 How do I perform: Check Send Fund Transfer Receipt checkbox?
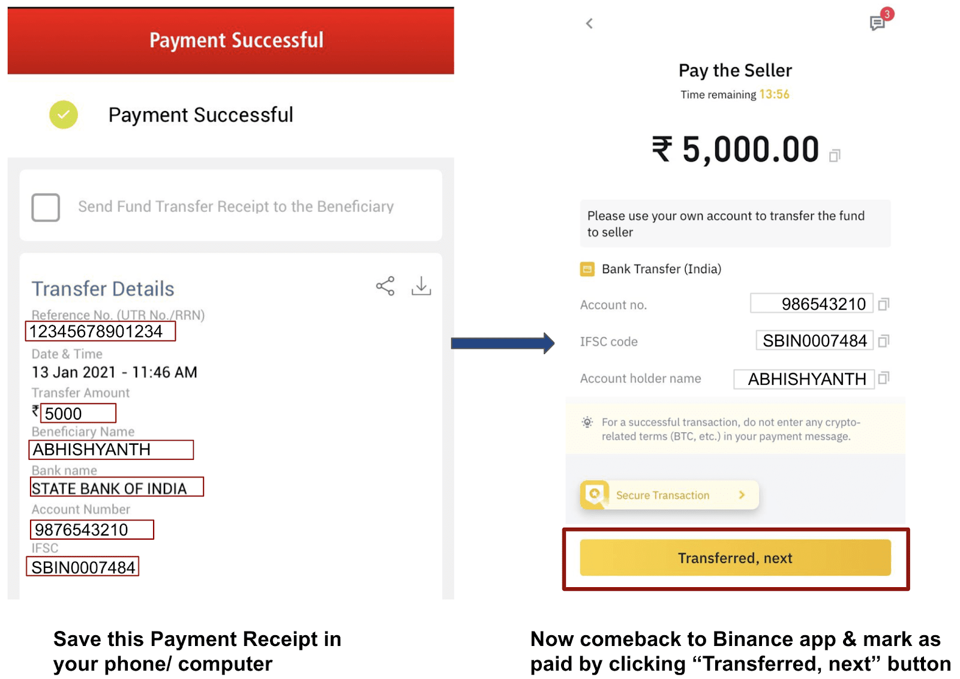coord(46,207)
